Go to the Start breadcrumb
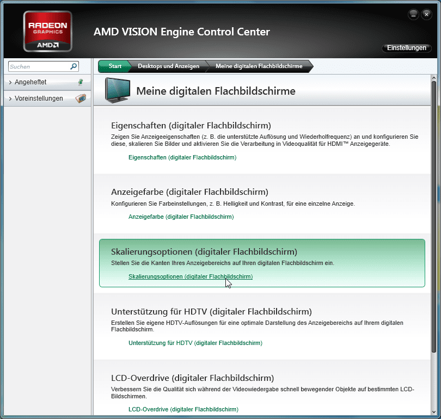 (x=115, y=66)
